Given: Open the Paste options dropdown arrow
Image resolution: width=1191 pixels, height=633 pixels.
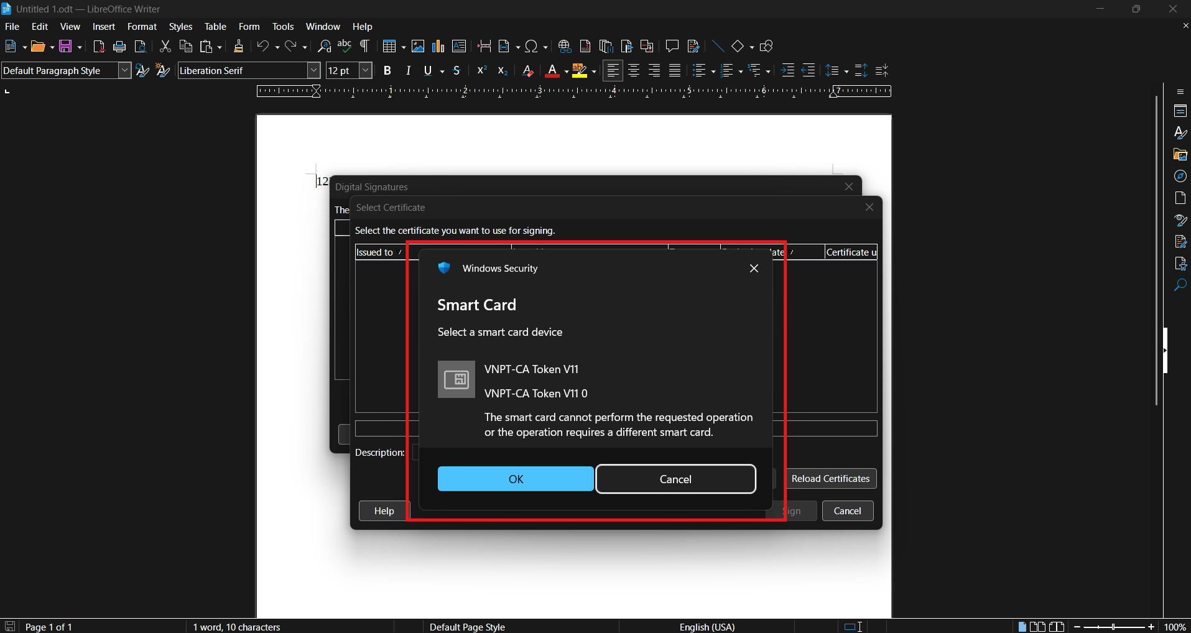Looking at the screenshot, I should click(x=220, y=47).
